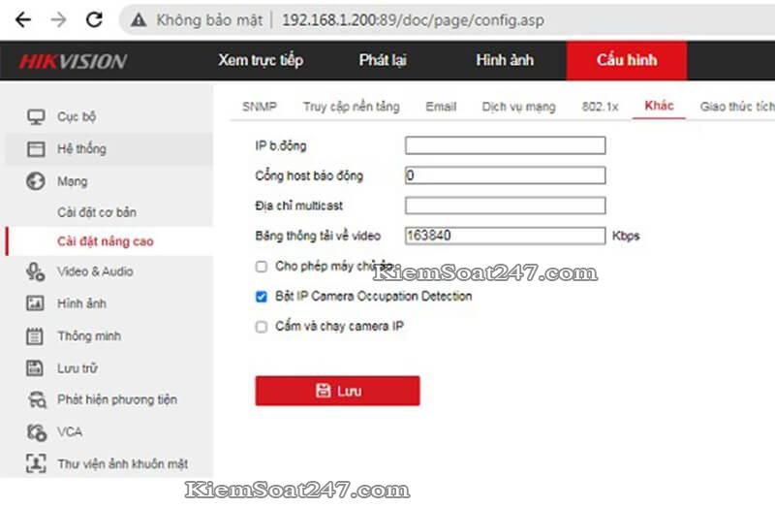Click the browser back arrow
The height and width of the screenshot is (508, 775).
22,19
